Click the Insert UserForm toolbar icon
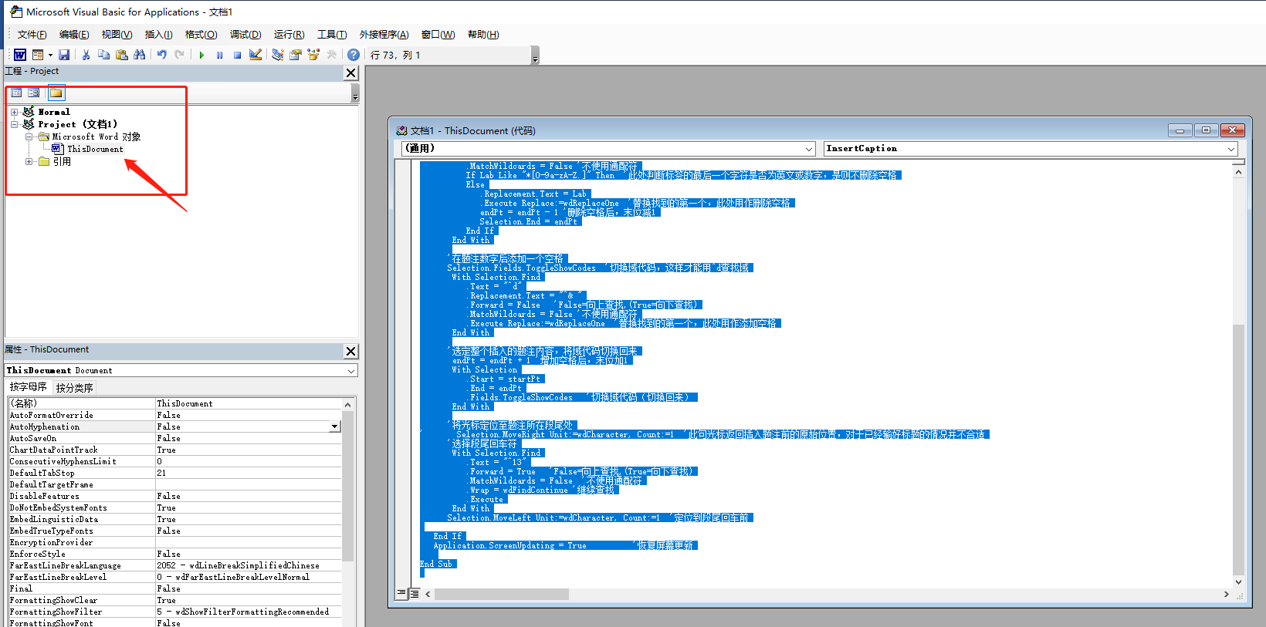Image resolution: width=1266 pixels, height=627 pixels. pos(37,55)
